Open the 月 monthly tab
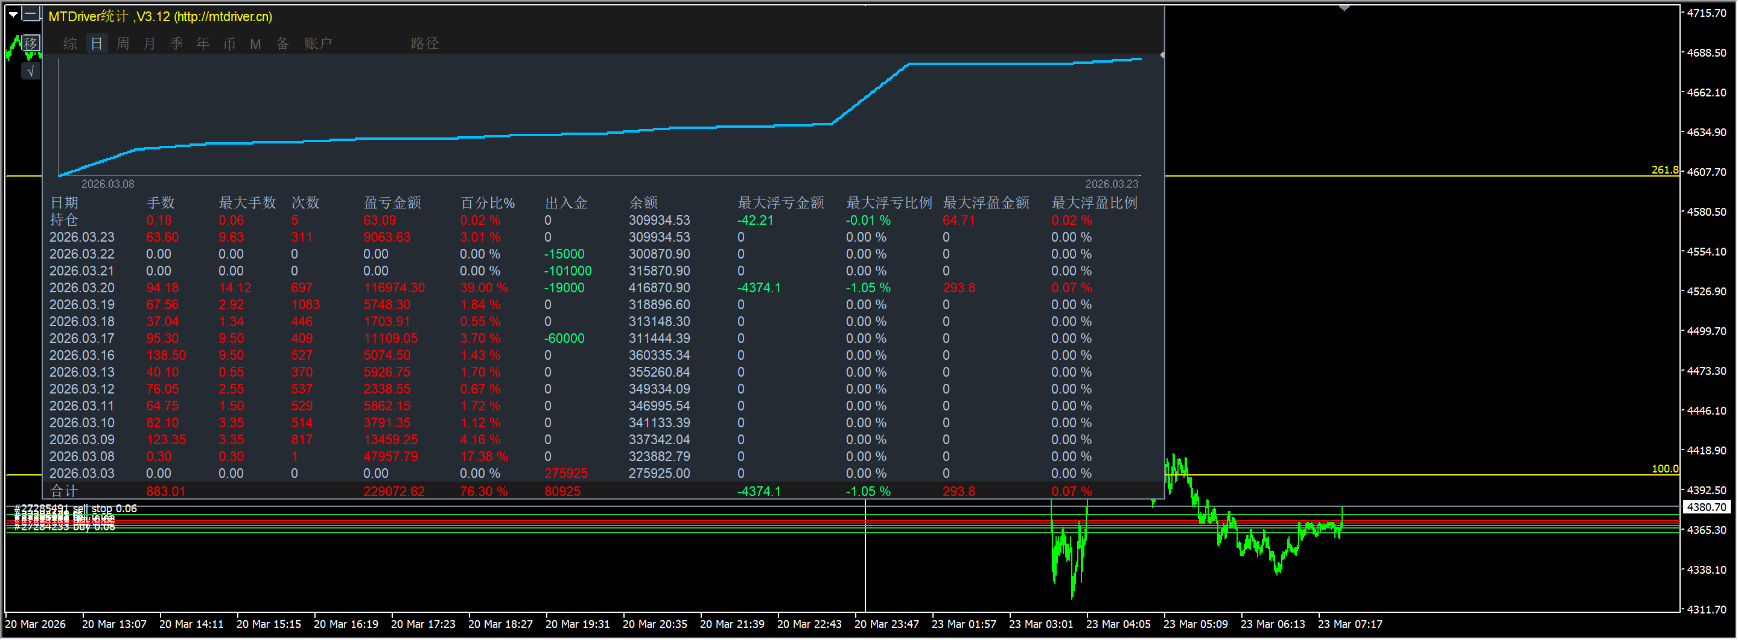 click(x=149, y=44)
